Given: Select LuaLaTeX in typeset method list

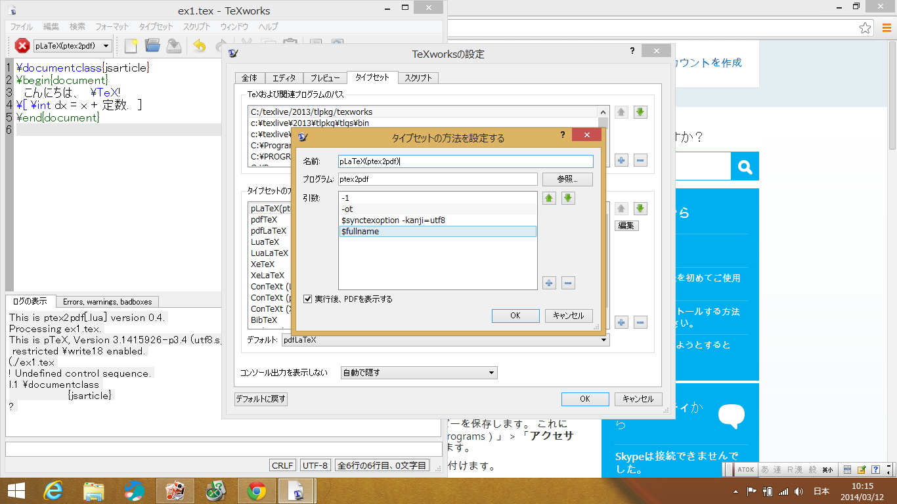Looking at the screenshot, I should (x=269, y=253).
